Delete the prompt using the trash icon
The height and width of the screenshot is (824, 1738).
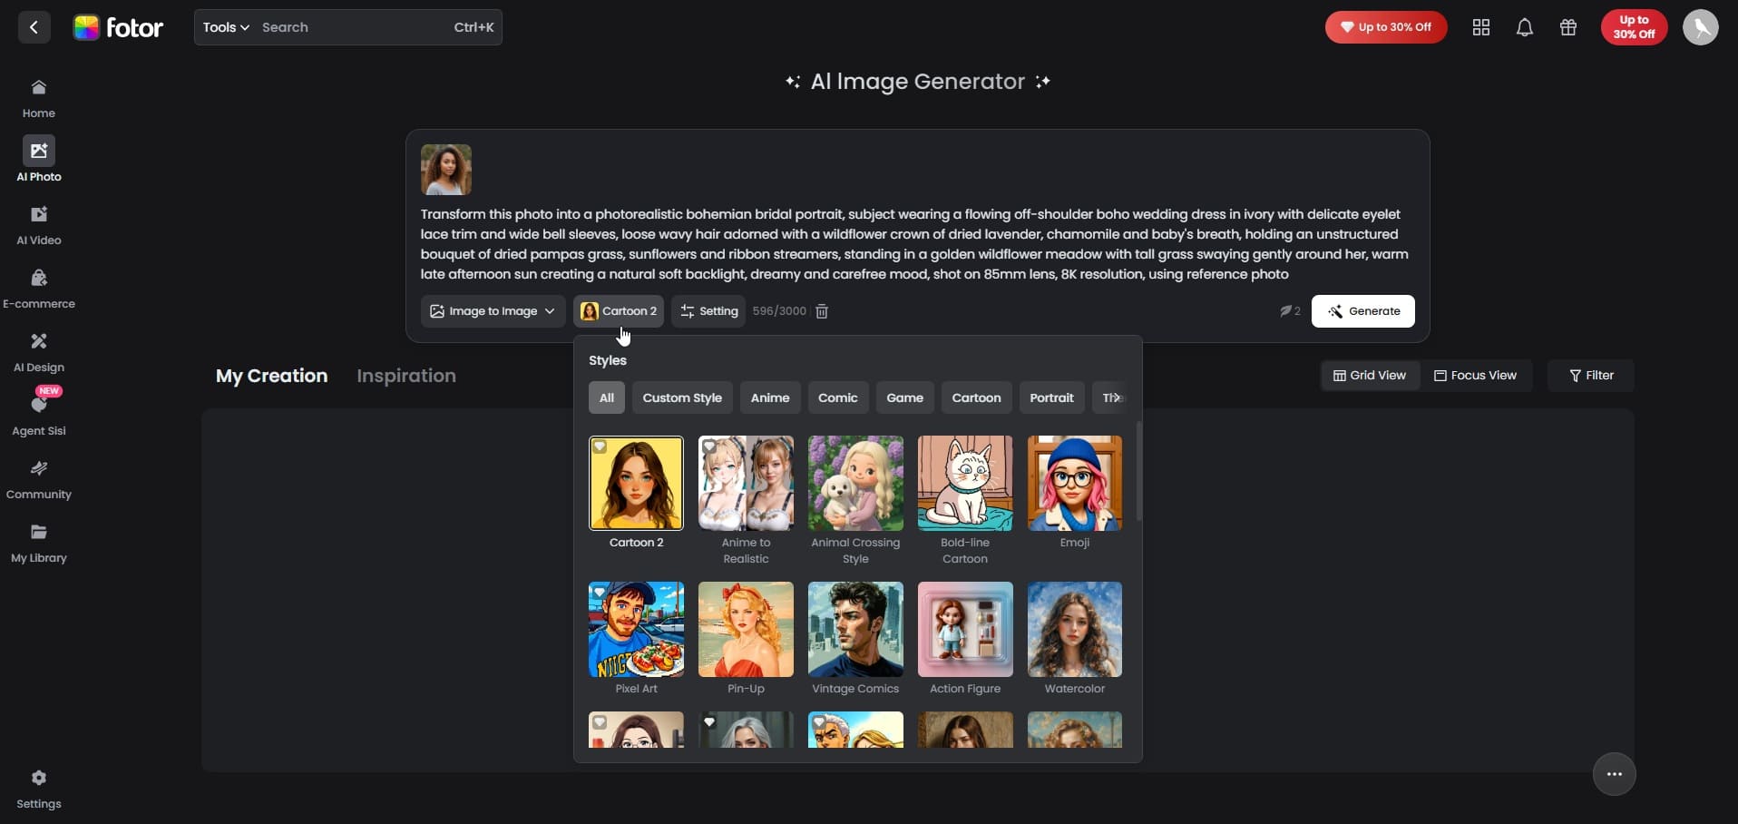click(x=821, y=311)
